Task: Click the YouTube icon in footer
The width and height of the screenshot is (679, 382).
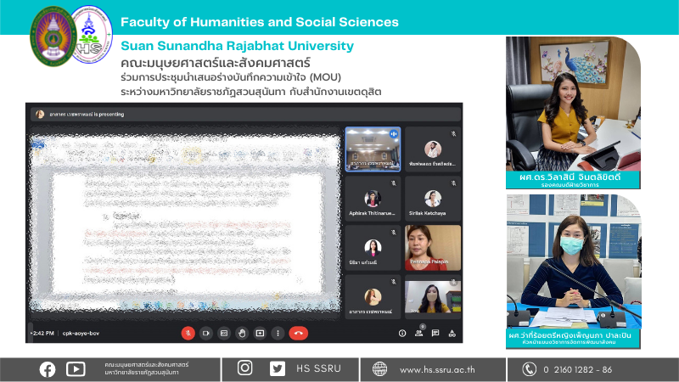Action: point(76,368)
